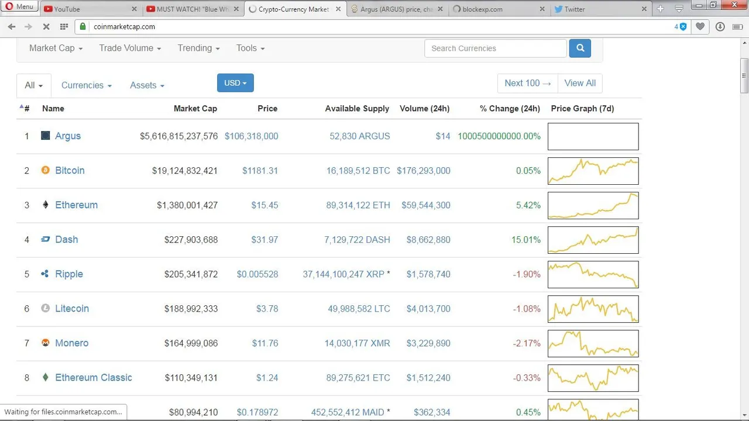The height and width of the screenshot is (421, 749).
Task: Bookmark page with heart icon
Action: (x=700, y=27)
